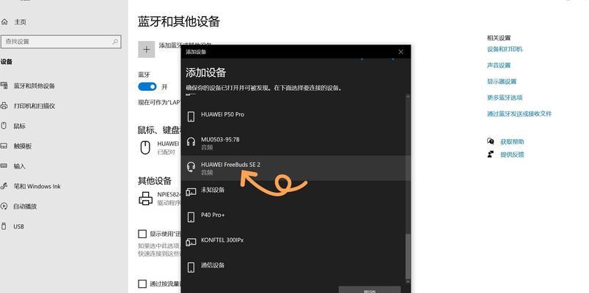Click the 获取帮助 chat icon
Screen dimensions: 589x293
[491, 141]
